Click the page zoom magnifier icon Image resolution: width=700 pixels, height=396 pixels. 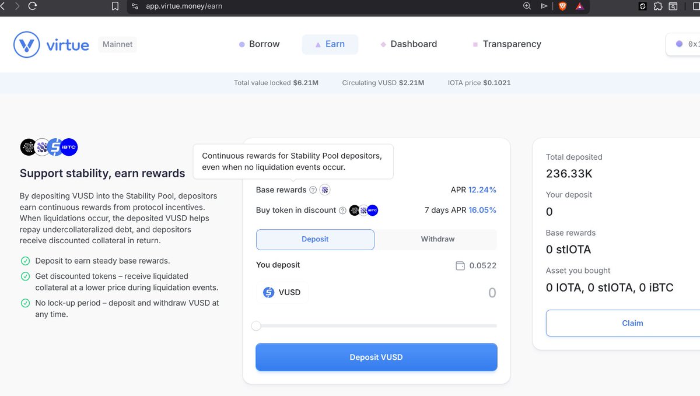[527, 6]
